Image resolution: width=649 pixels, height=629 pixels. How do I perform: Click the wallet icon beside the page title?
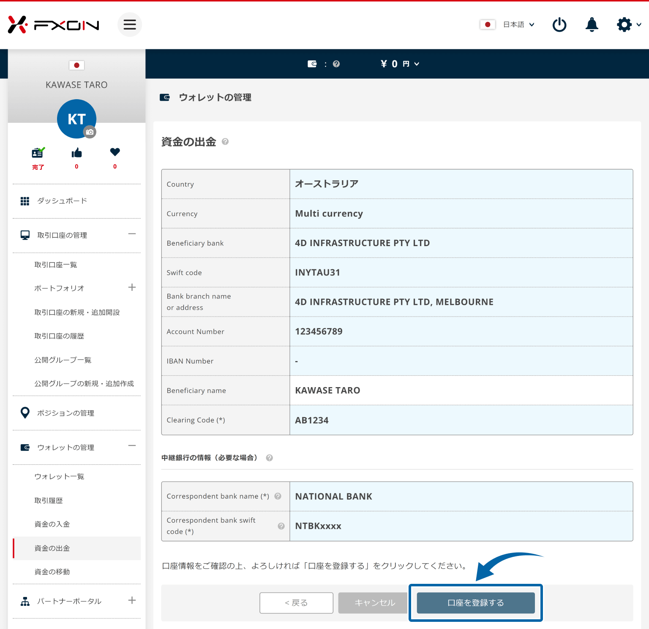tap(165, 98)
